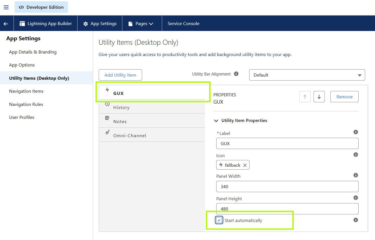Viewport: 375px width, 240px height.
Task: Click the Panel Width input field
Action: pyautogui.click(x=287, y=186)
